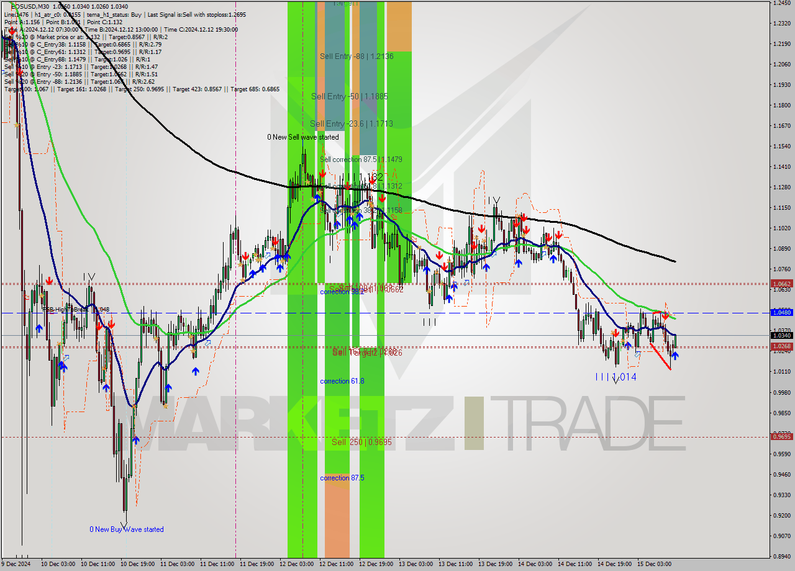Viewport: 795px width, 571px height.
Task: Click the 0.8940 value on price scale
Action: pyautogui.click(x=781, y=556)
